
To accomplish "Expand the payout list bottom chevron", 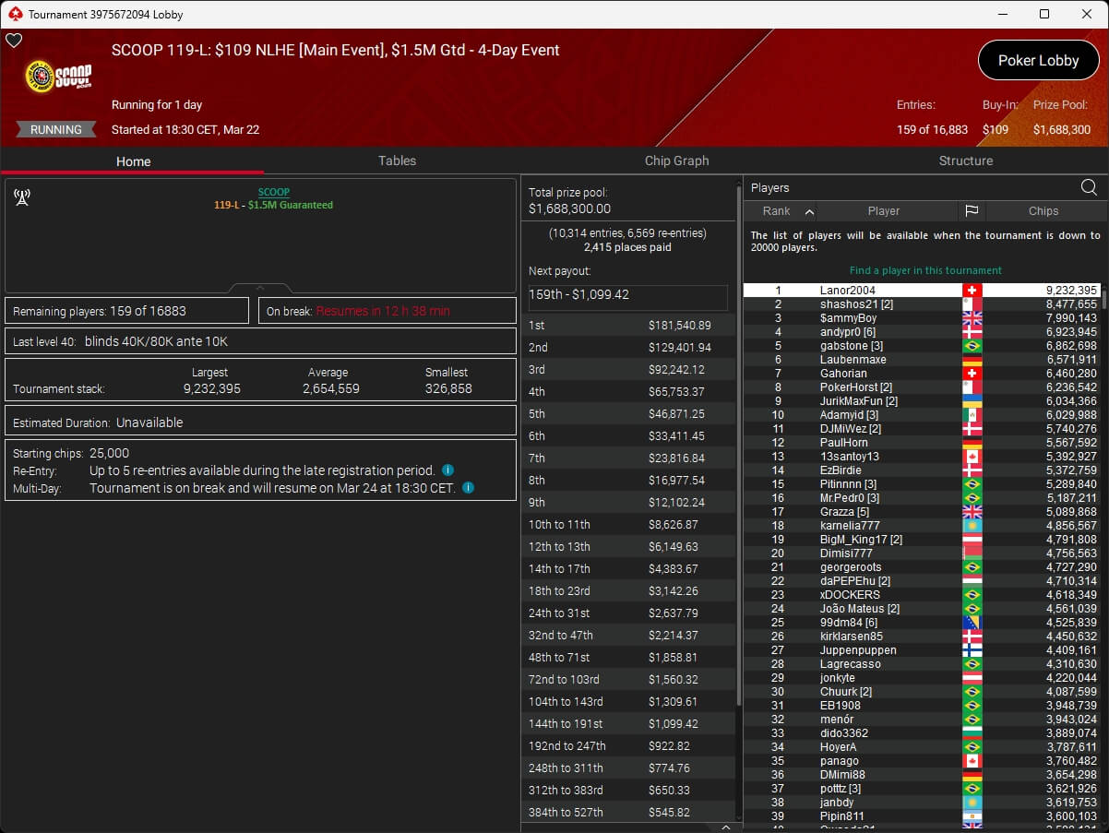I will click(x=725, y=827).
